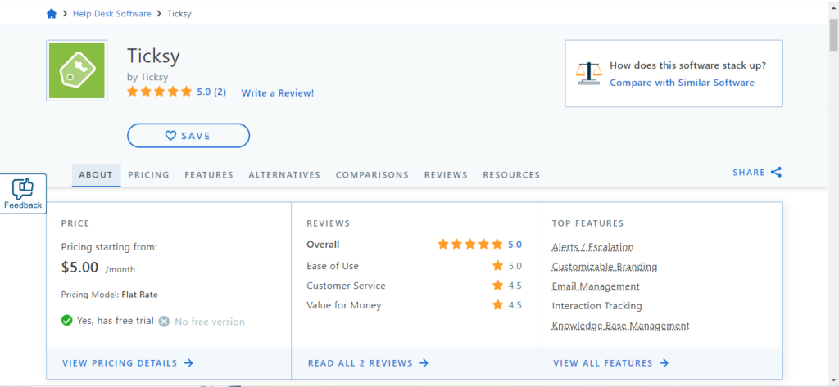The height and width of the screenshot is (387, 839).
Task: Switch to the ALTERNATIVES tab
Action: pos(284,175)
